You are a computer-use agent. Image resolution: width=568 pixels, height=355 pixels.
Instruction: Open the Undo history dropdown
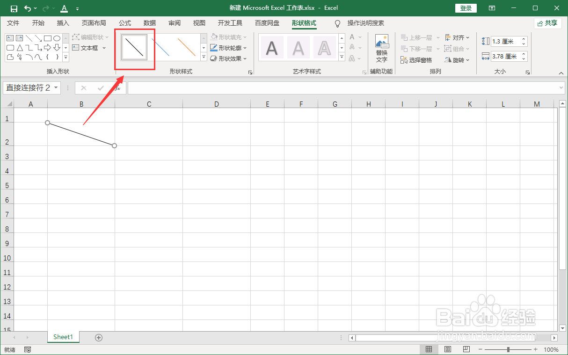(x=35, y=8)
